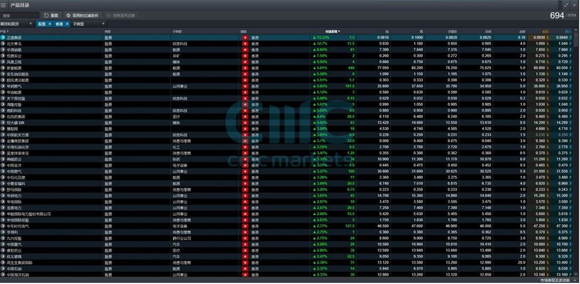The width and height of the screenshot is (580, 284).
Task: Click buy price 80.050 for 新奥能源
Action: (x=561, y=68)
